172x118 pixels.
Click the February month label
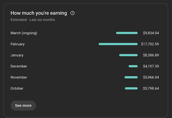[x=17, y=44]
